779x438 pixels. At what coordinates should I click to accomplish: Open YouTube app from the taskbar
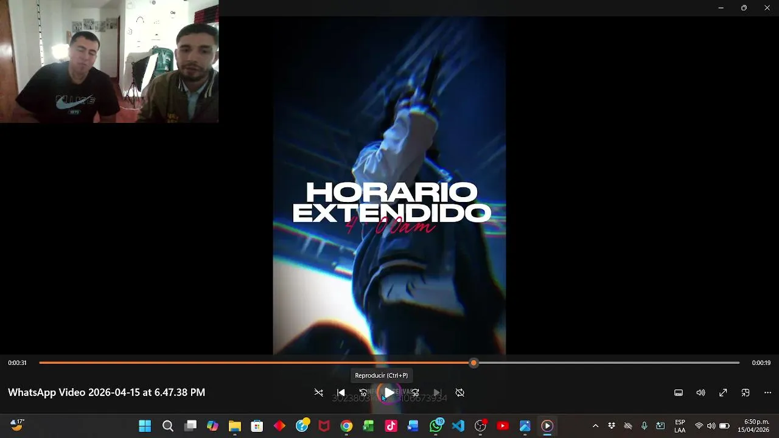[503, 426]
